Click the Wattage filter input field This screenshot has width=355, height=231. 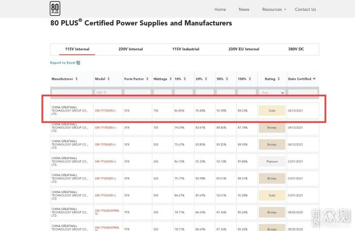(x=163, y=93)
